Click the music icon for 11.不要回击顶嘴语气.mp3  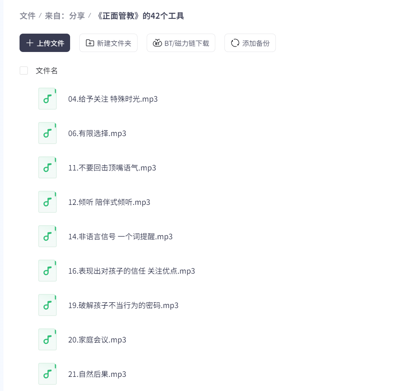point(47,168)
